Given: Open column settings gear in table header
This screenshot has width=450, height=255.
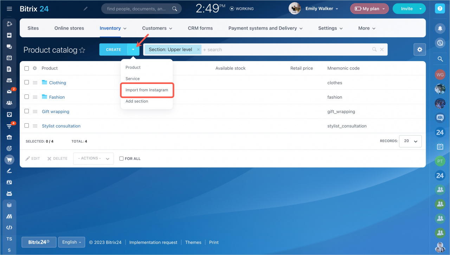Looking at the screenshot, I should 35,68.
